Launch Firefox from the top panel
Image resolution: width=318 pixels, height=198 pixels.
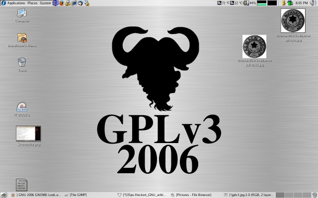[62, 3]
